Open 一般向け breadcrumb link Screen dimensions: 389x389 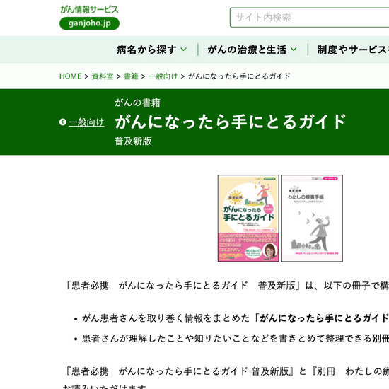[x=163, y=76]
